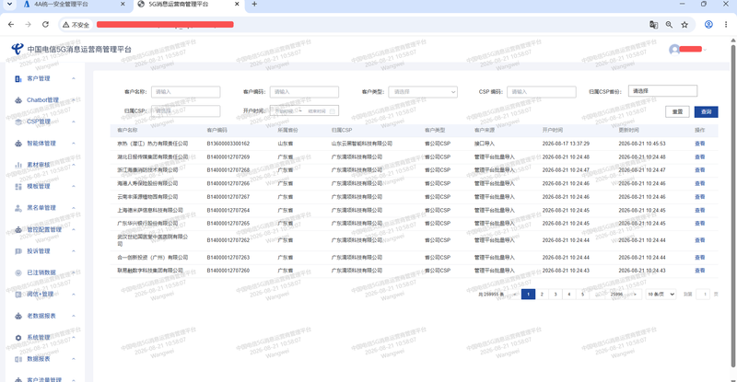Screen dimensions: 737x382
Task: Jump to last page 25996
Action: 616,295
